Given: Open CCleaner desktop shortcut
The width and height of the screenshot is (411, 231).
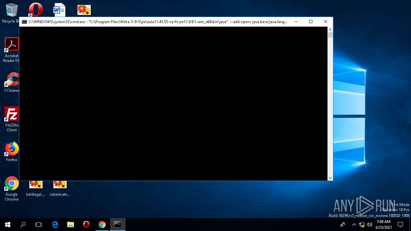Looking at the screenshot, I should pos(12,82).
